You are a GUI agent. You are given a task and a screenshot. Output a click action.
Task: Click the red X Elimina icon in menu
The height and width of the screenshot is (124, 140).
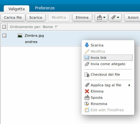[87, 91]
